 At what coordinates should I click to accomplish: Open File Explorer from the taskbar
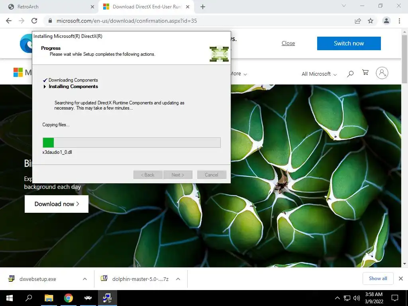tap(49, 298)
